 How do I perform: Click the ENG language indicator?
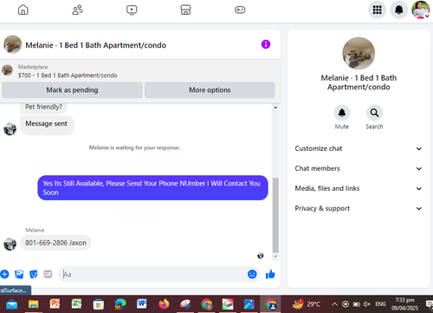(380, 304)
